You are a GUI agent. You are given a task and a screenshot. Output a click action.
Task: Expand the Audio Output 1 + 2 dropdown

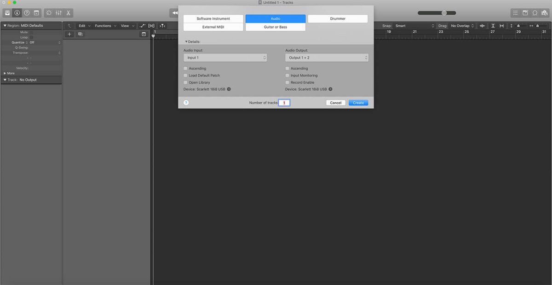pyautogui.click(x=327, y=58)
